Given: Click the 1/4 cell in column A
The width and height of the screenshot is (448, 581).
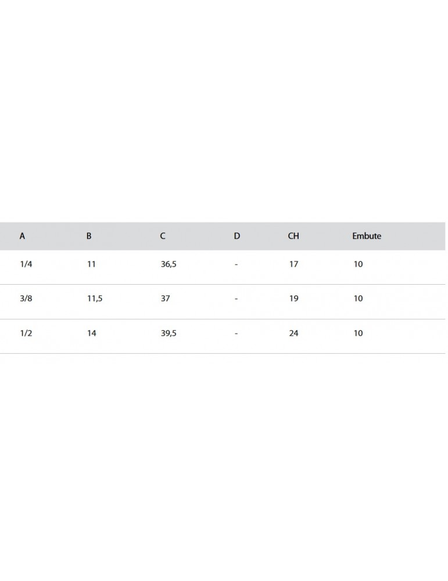Looking at the screenshot, I should coord(26,264).
